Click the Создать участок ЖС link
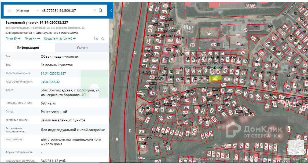This screenshot has height=163, width=308. [60, 38]
